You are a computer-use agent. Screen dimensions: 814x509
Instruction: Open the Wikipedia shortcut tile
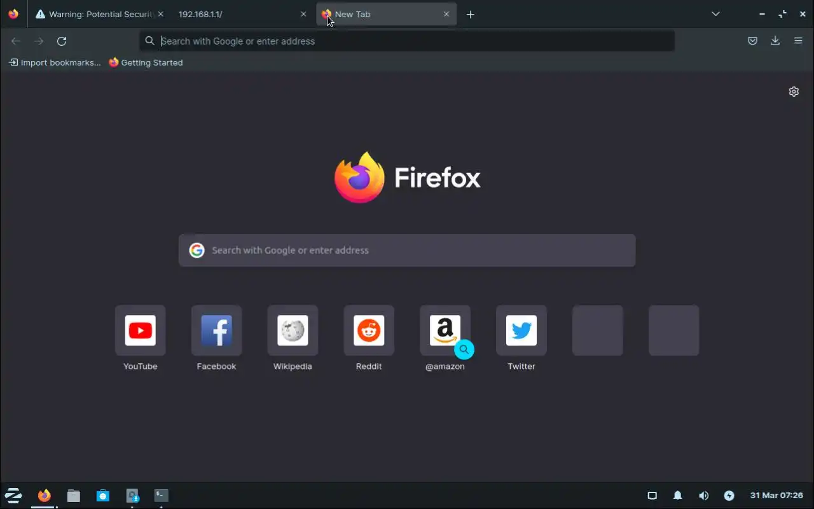(293, 330)
